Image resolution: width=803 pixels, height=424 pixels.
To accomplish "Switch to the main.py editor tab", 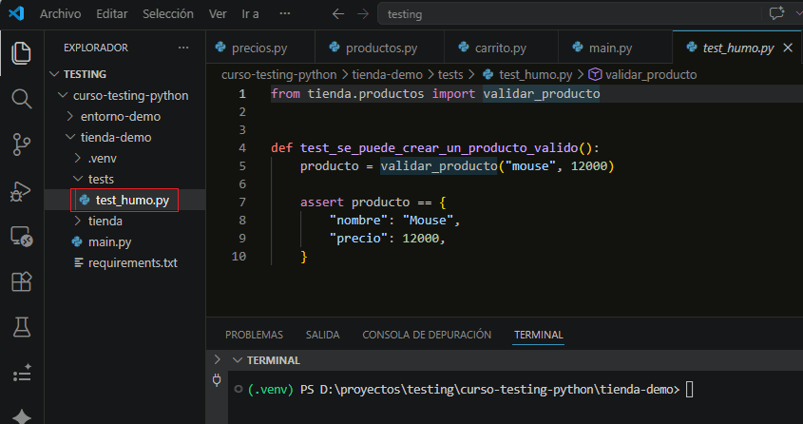I will (x=615, y=48).
